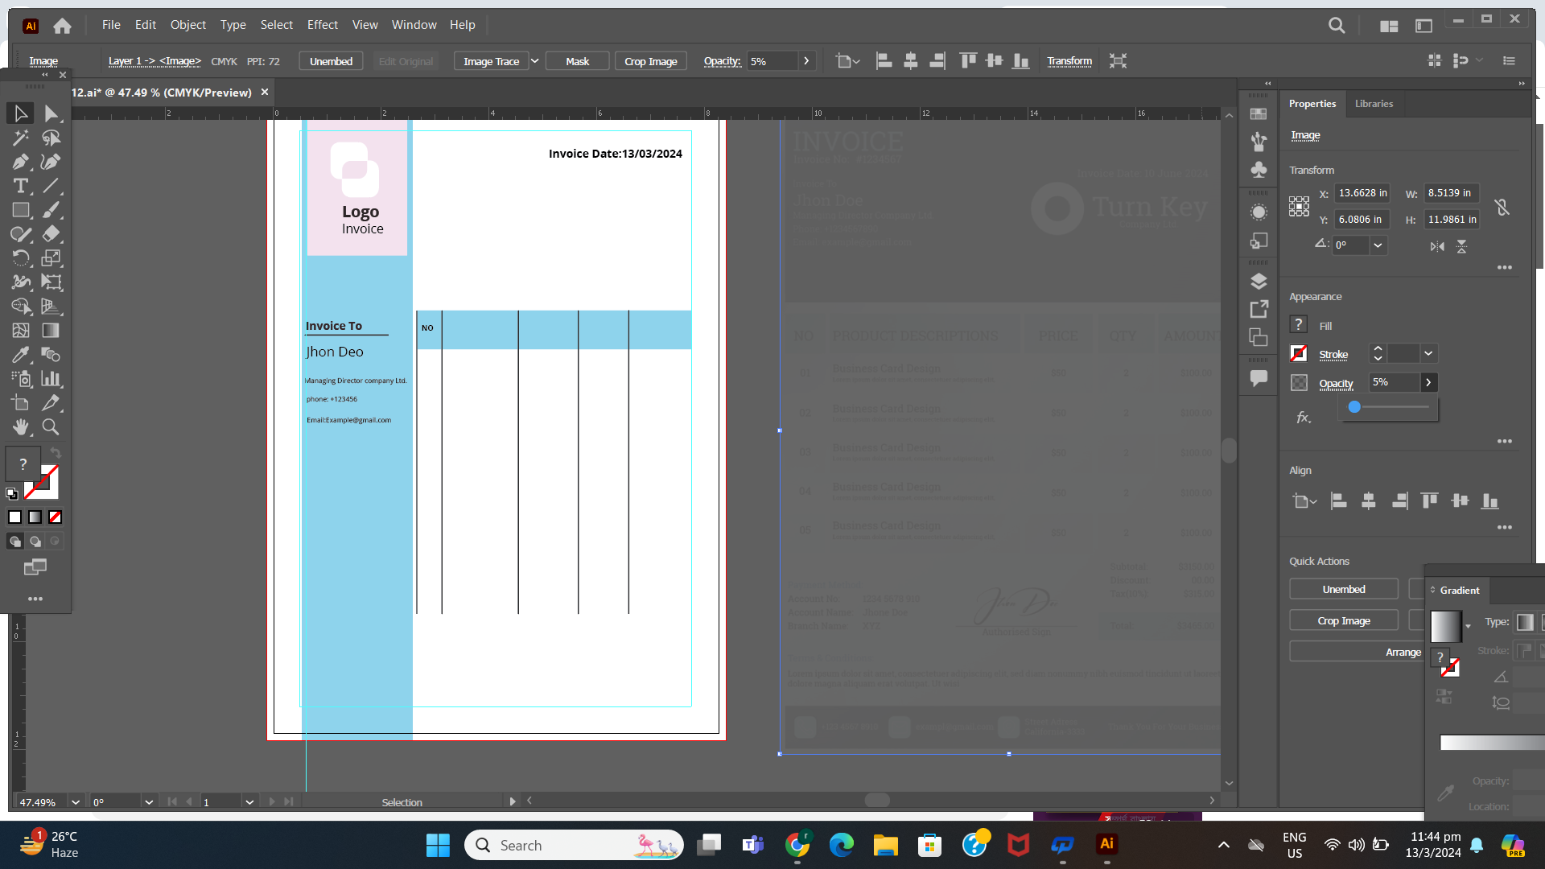The image size is (1545, 869).
Task: Select the Selection tool arrow
Action: (21, 113)
